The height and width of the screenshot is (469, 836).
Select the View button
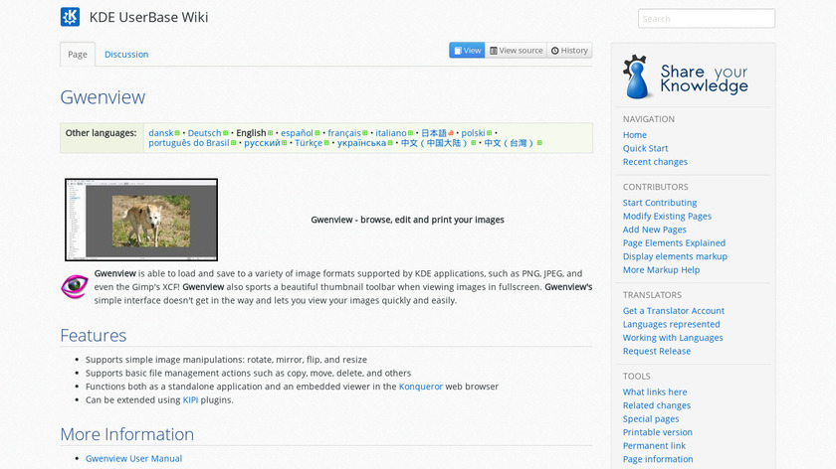pos(467,51)
